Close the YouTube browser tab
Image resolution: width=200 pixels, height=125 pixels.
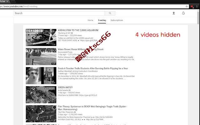7,1
